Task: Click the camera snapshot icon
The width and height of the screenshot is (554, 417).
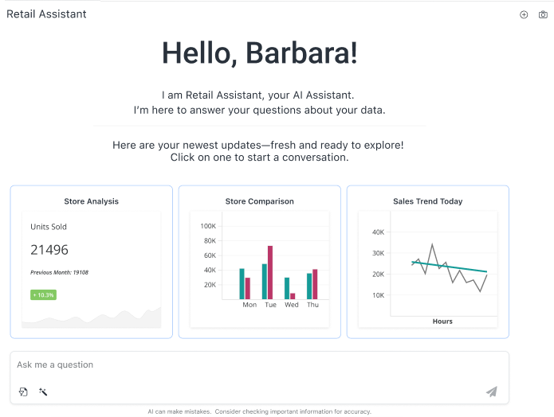Action: [544, 14]
